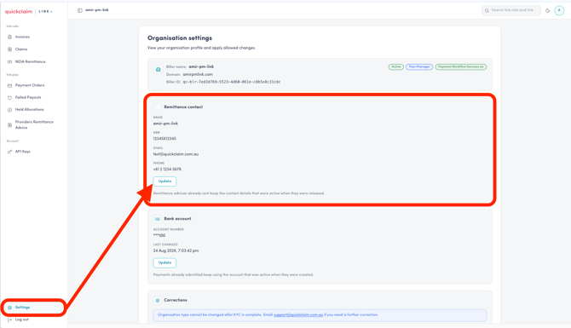Image resolution: width=571 pixels, height=328 pixels.
Task: Click the search magnifier icon
Action: pos(487,10)
